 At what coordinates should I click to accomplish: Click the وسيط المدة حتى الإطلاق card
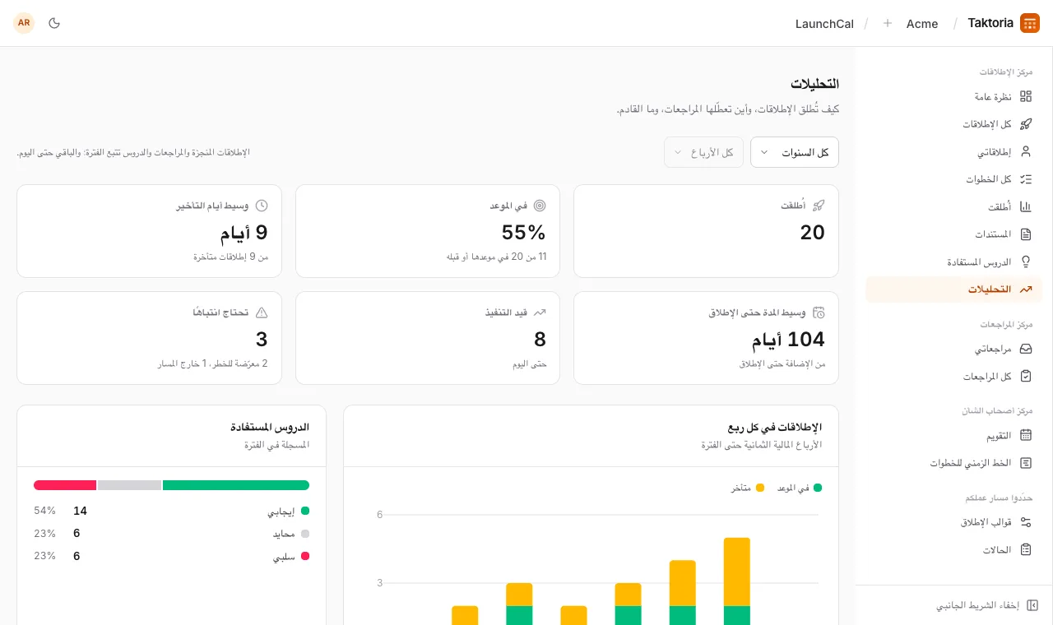706,338
